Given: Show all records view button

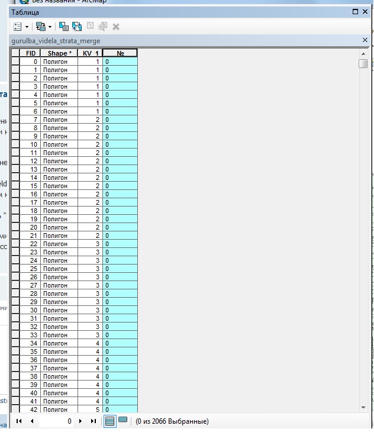Looking at the screenshot, I should (x=109, y=421).
